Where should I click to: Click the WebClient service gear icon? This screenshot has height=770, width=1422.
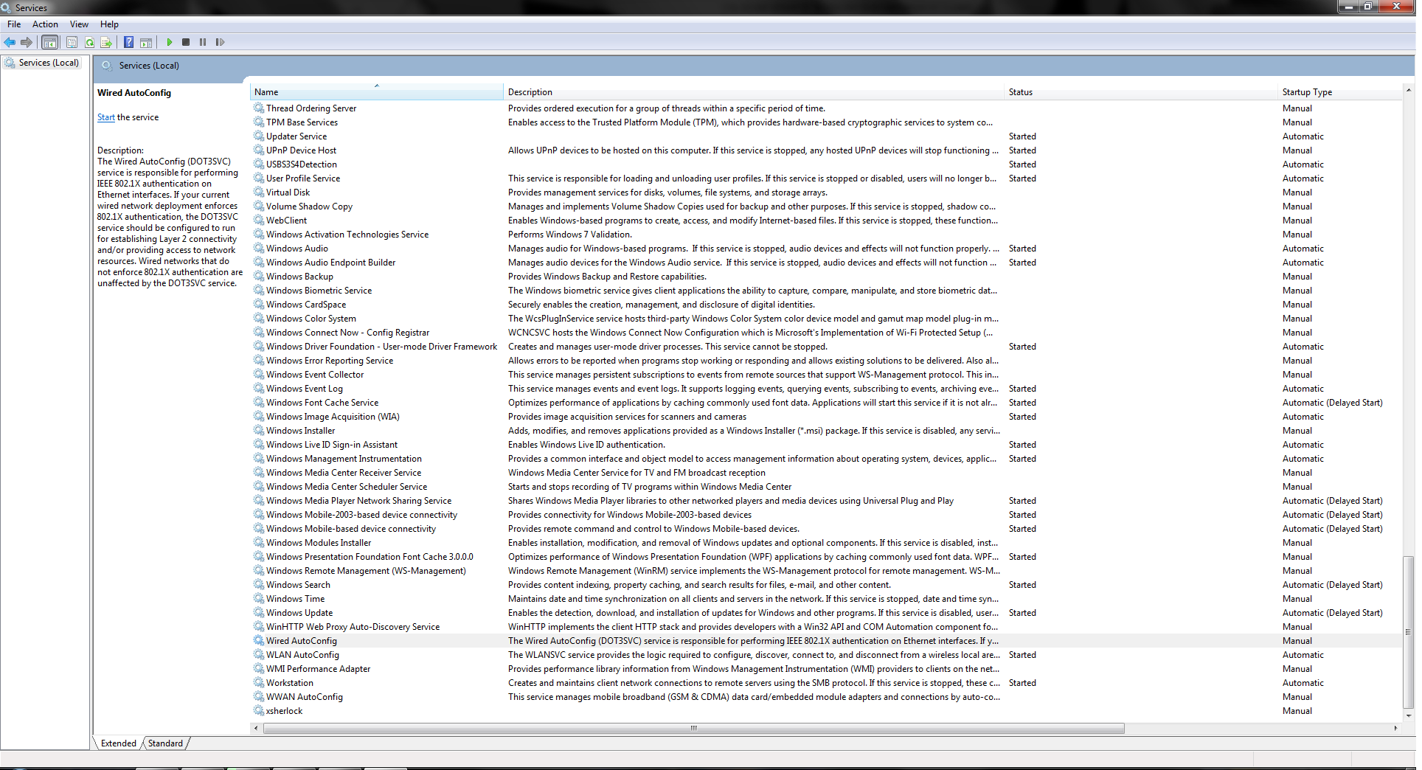pos(259,220)
